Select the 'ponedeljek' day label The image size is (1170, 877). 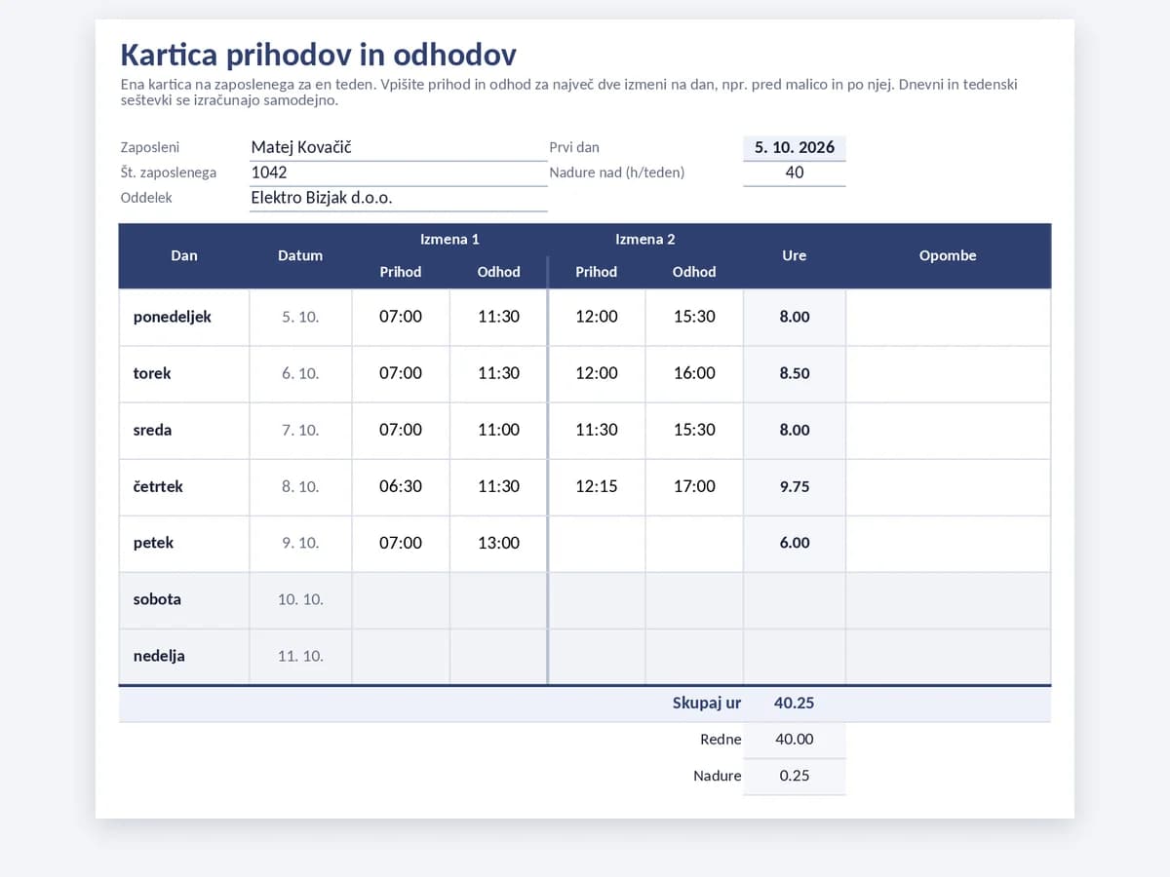[x=173, y=318]
